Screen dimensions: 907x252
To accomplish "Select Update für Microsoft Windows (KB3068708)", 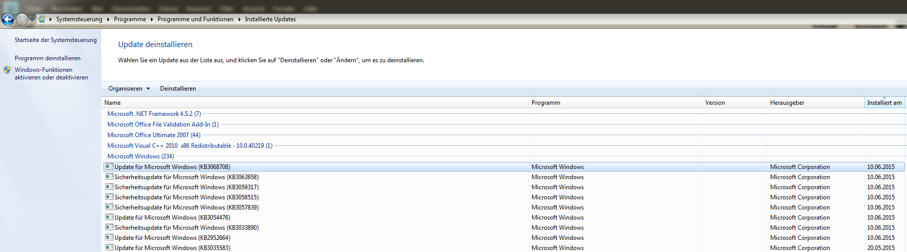I will coord(172,167).
